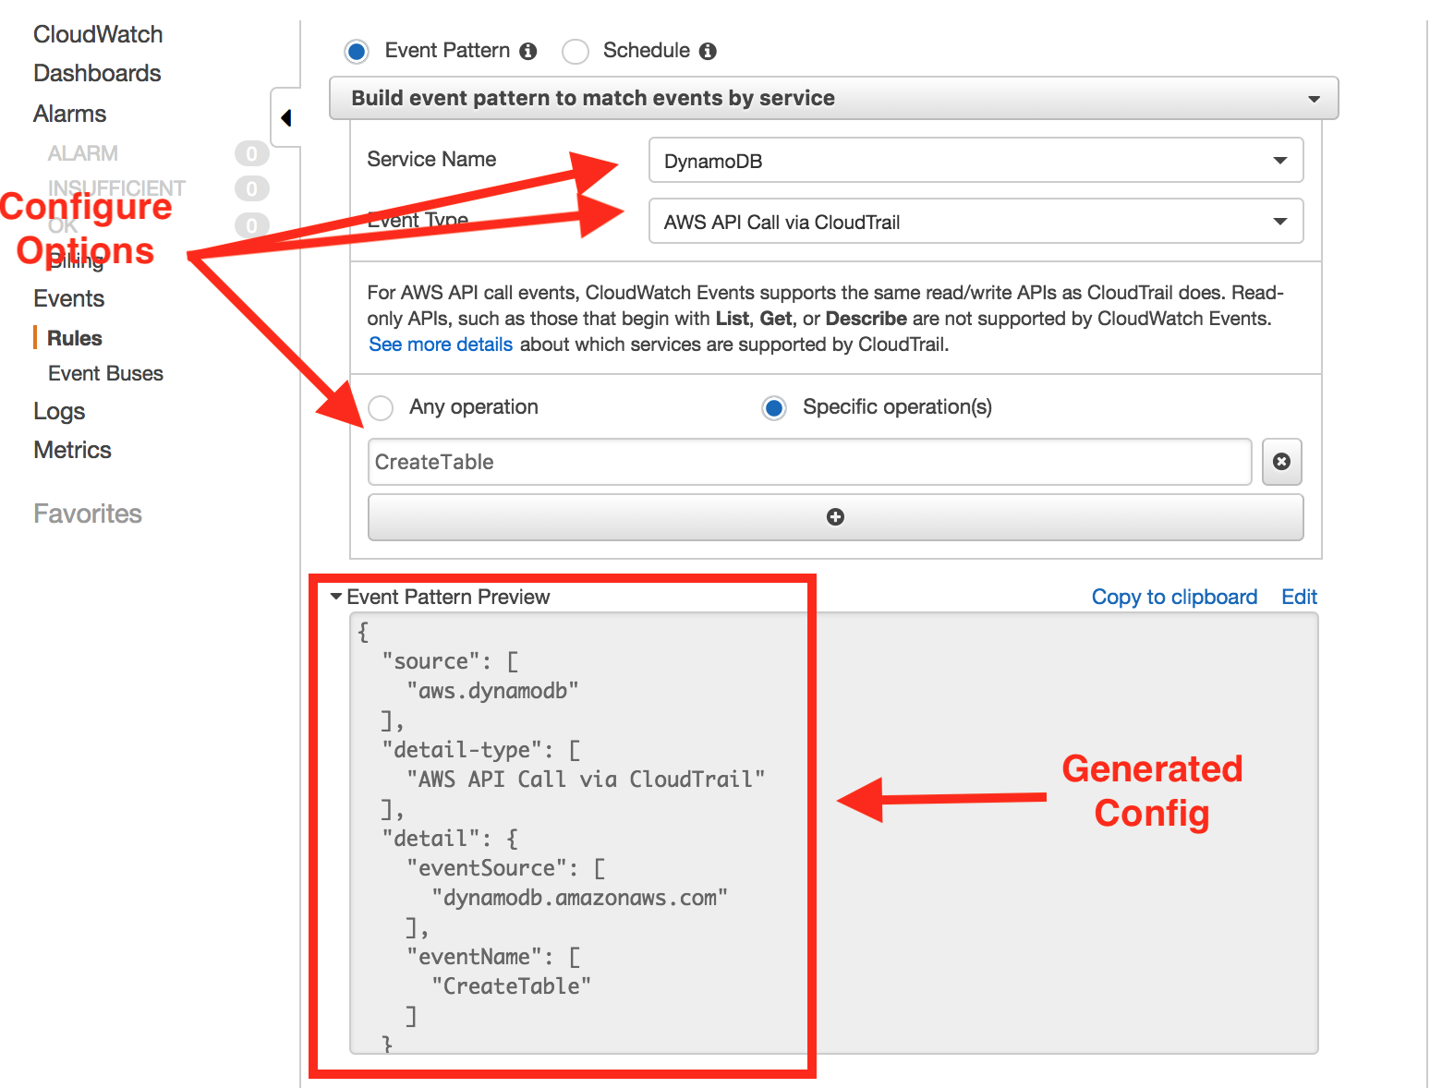Remove the CreateTable operation
Viewport: 1430px width, 1088px height.
click(x=1282, y=462)
